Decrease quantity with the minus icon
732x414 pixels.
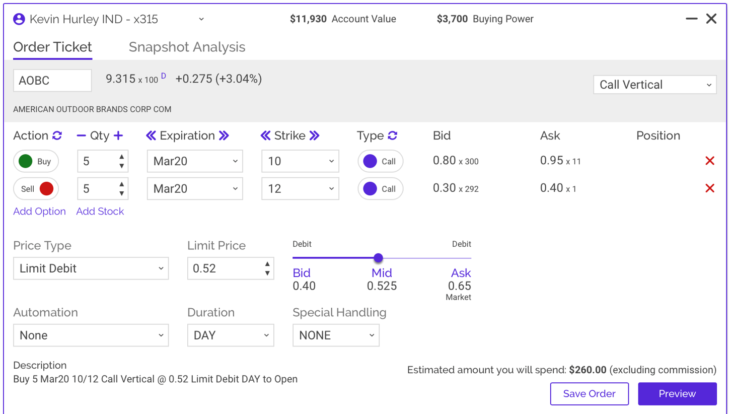point(81,136)
